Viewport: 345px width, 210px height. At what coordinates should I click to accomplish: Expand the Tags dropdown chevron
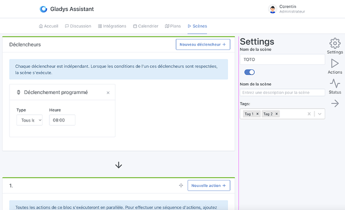click(320, 114)
